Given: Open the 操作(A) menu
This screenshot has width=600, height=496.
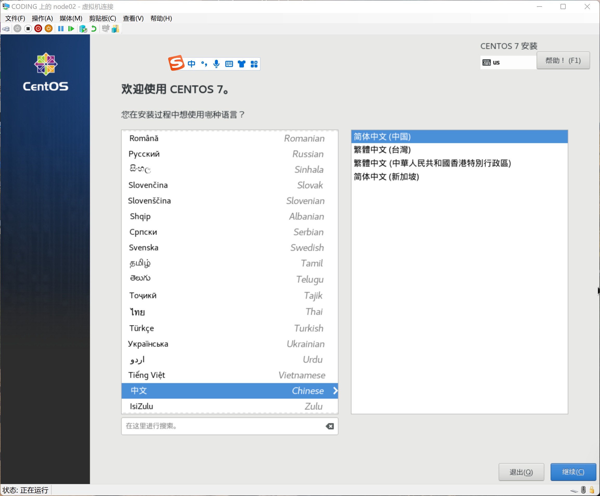Looking at the screenshot, I should point(42,18).
